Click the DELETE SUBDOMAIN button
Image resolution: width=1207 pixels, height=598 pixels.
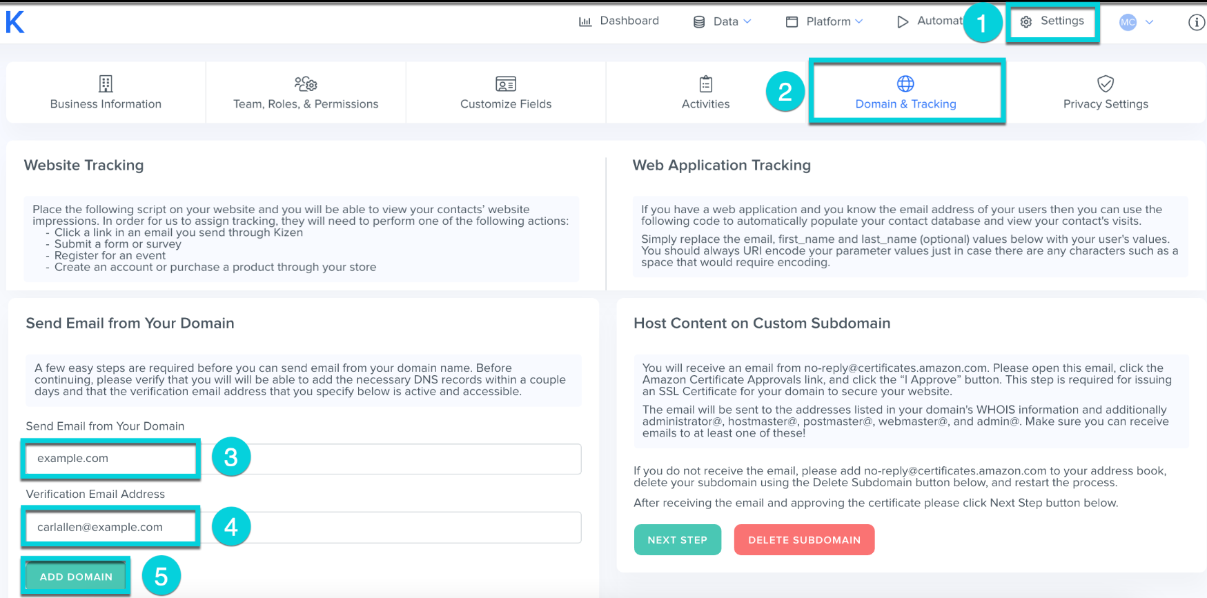[x=805, y=540]
